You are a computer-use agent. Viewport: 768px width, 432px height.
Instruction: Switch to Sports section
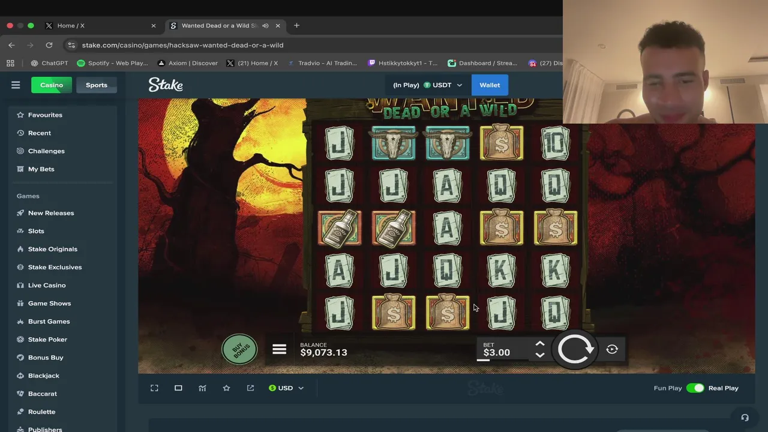coord(97,85)
